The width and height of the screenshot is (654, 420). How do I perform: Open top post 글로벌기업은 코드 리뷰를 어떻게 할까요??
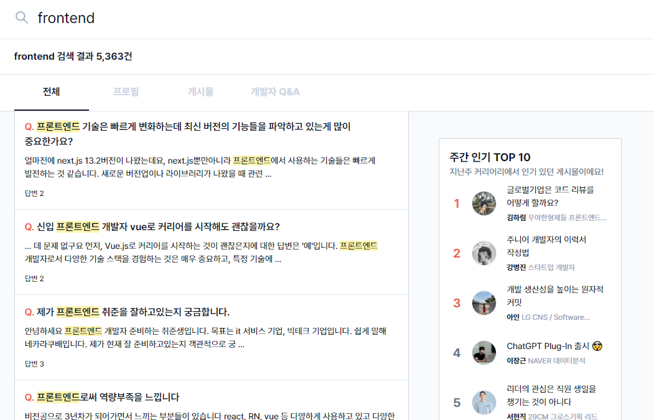pyautogui.click(x=550, y=196)
